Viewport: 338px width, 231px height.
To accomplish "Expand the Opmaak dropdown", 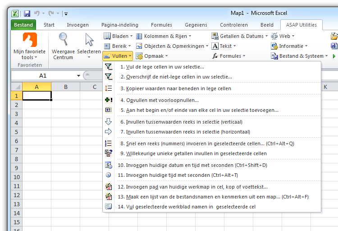I will (x=152, y=56).
